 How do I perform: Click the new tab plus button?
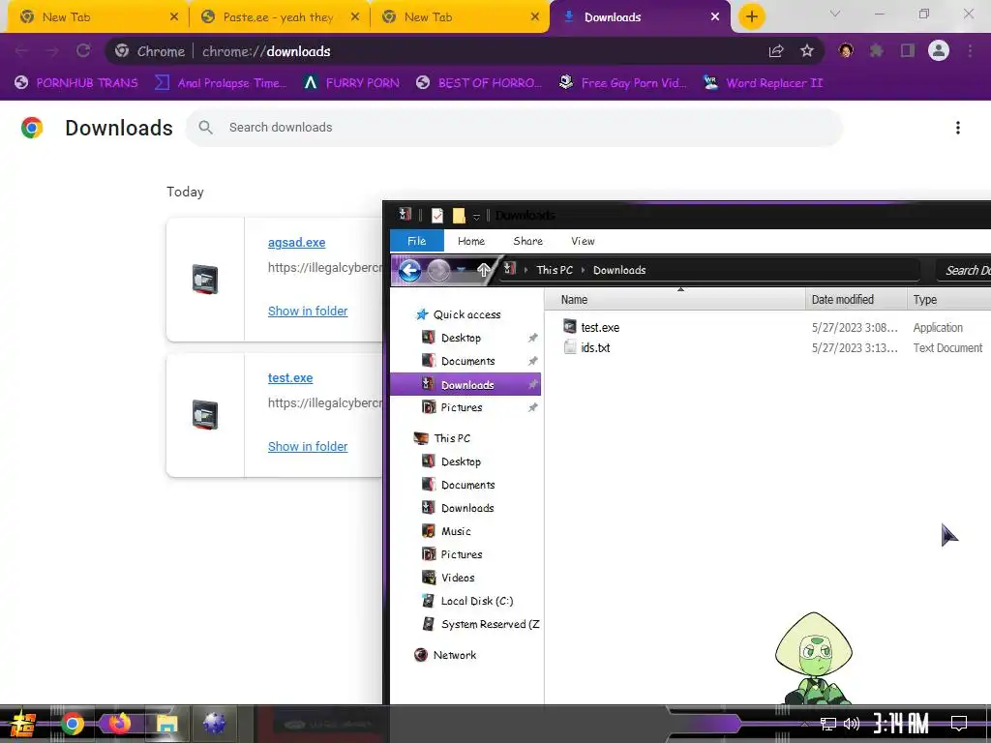[x=751, y=16]
